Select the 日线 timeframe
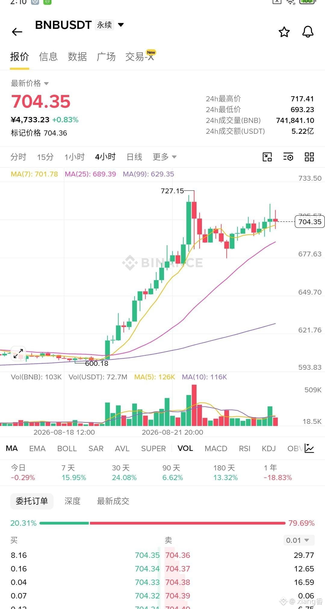The height and width of the screenshot is (609, 325). tap(134, 157)
